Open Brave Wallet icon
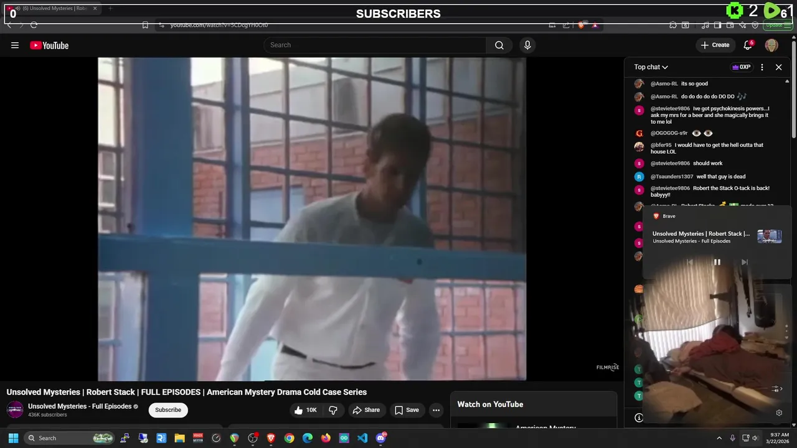797x448 pixels. 730,25
